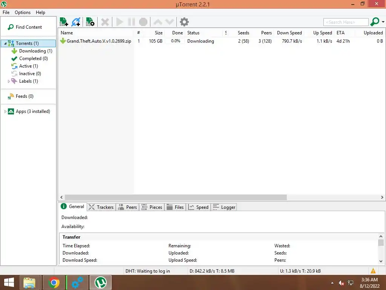Click the Create New Torrent icon

point(90,22)
